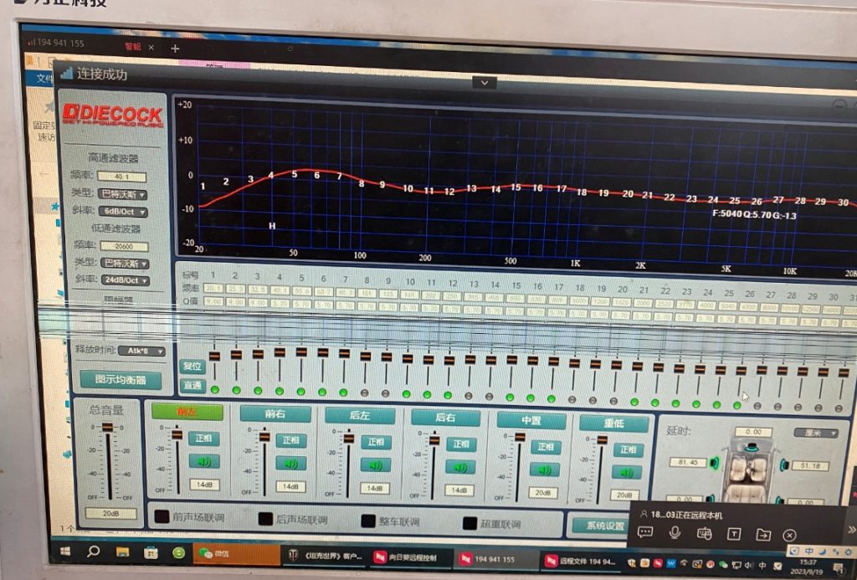Open the 低通滤波器 类型 dropdown
Image resolution: width=857 pixels, height=580 pixels.
126,264
